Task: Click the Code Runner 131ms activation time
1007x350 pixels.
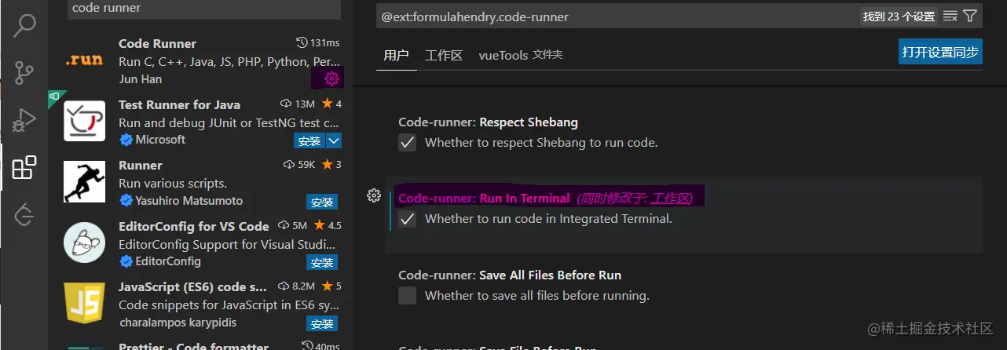Action: click(x=319, y=42)
